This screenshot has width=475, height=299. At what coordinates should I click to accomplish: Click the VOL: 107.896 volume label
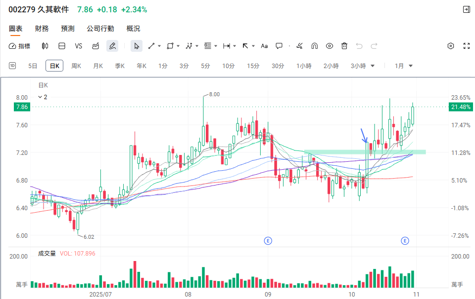(x=78, y=254)
